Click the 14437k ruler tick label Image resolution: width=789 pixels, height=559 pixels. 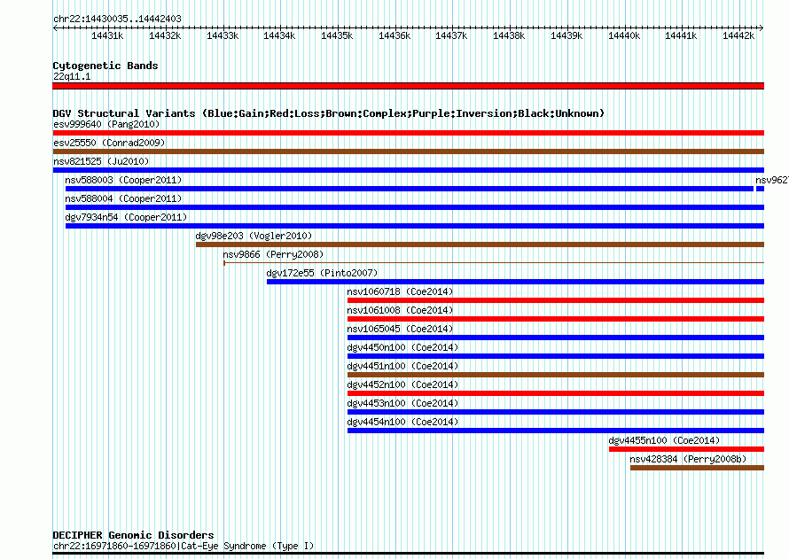[451, 35]
